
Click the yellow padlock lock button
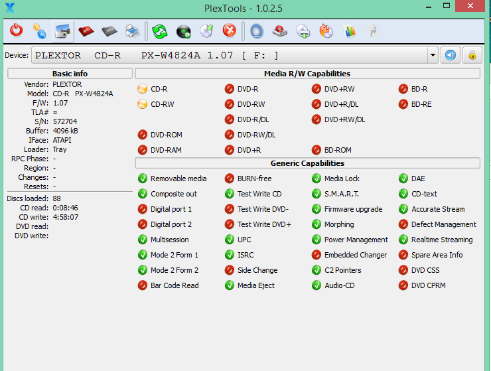click(x=472, y=56)
